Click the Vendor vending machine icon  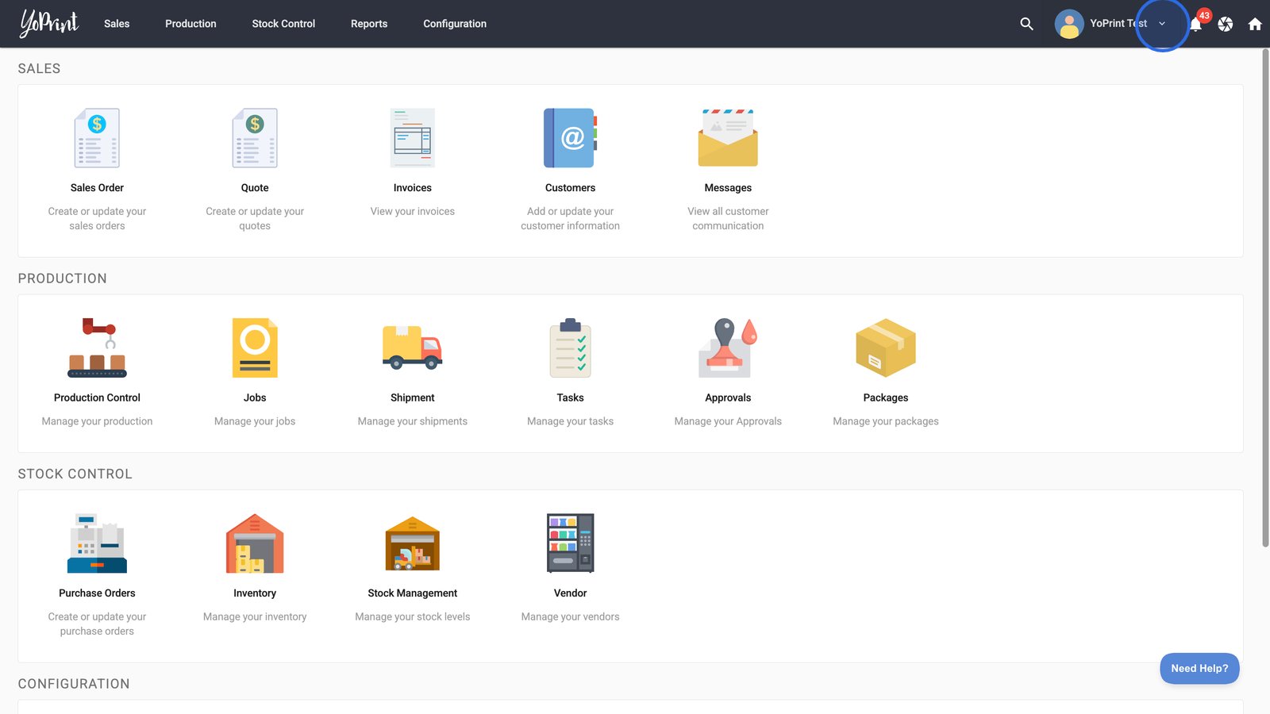pyautogui.click(x=570, y=543)
